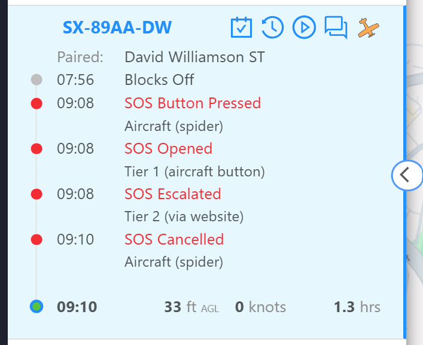Click paired name David Williamson ST

click(x=194, y=57)
